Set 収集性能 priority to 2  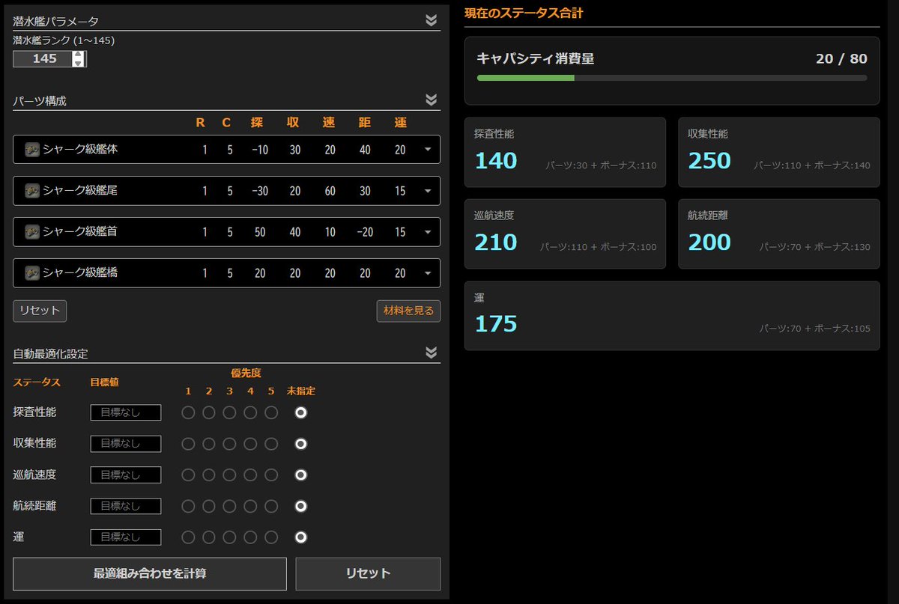209,444
